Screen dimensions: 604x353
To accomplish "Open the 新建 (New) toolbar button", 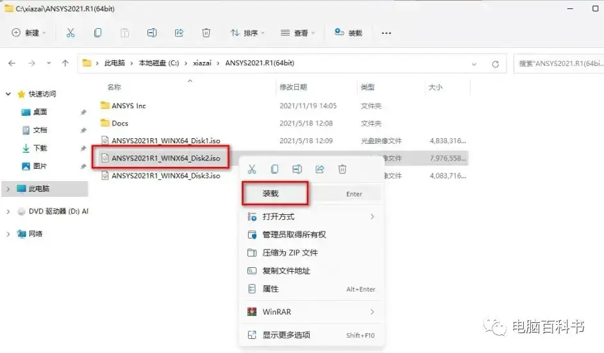I will point(28,33).
